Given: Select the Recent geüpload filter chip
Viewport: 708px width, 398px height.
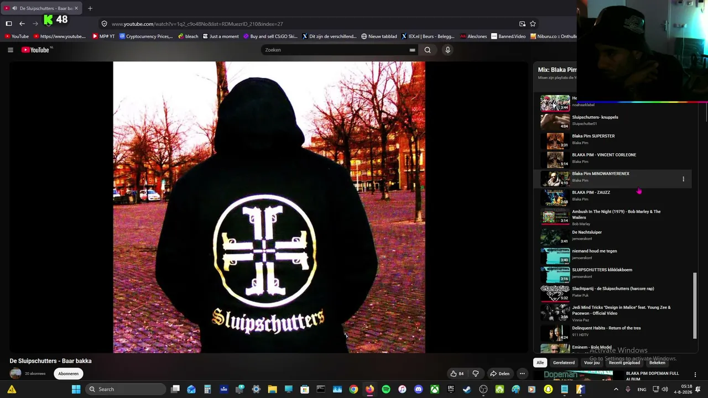Looking at the screenshot, I should click(x=624, y=363).
